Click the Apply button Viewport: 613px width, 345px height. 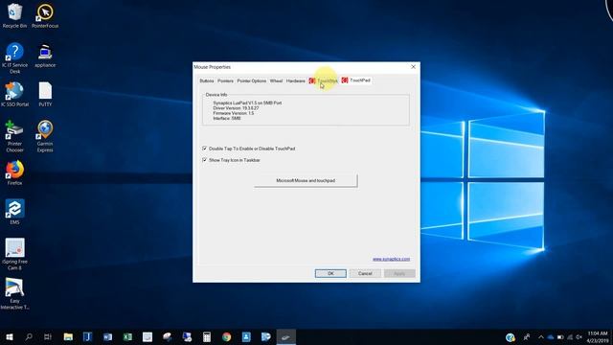[399, 273]
